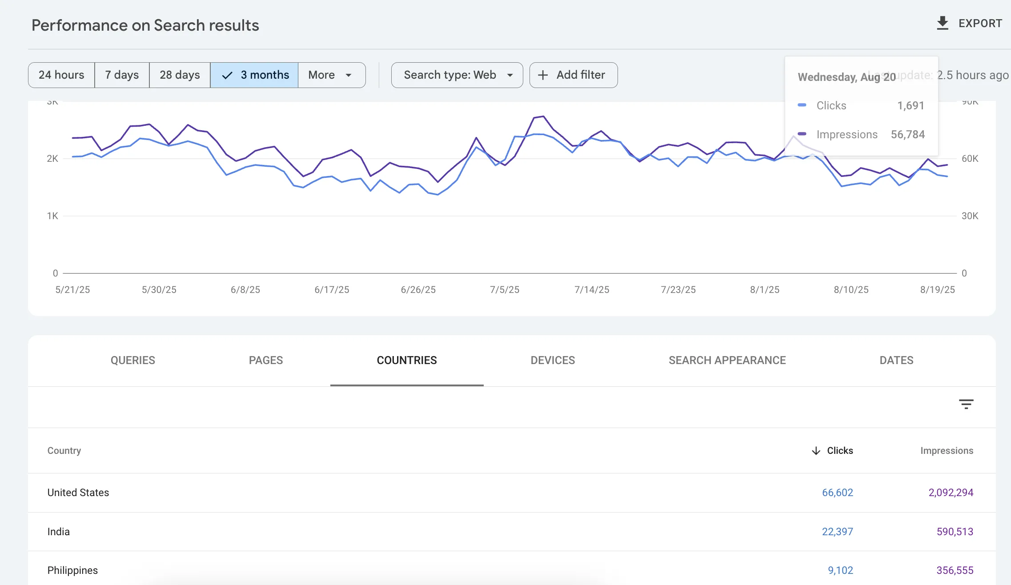Open the More date range dropdown
The width and height of the screenshot is (1011, 585).
332,75
